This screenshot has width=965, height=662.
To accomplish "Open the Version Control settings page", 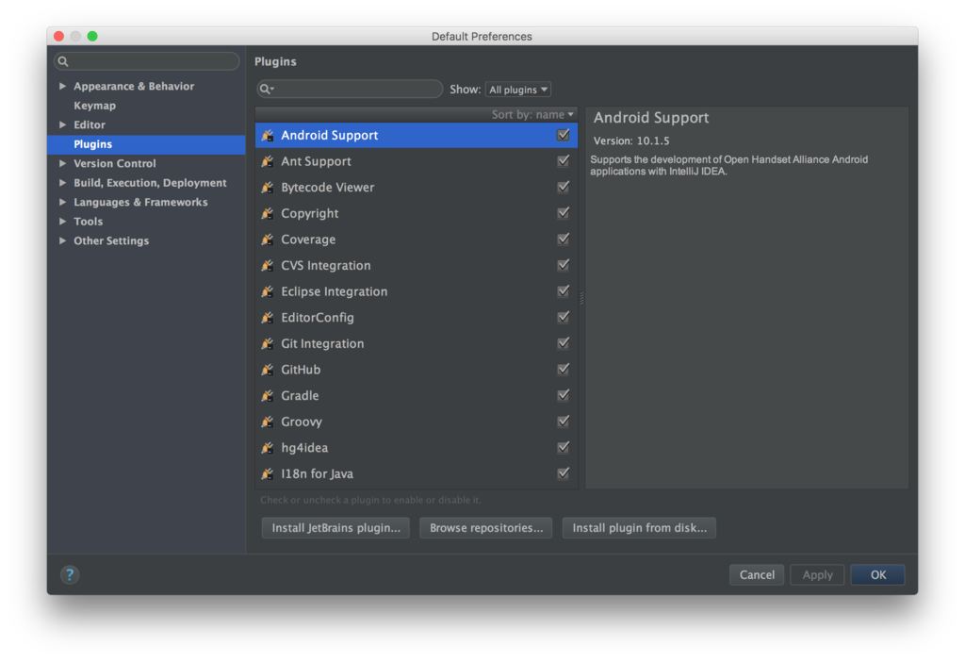I will 114,163.
